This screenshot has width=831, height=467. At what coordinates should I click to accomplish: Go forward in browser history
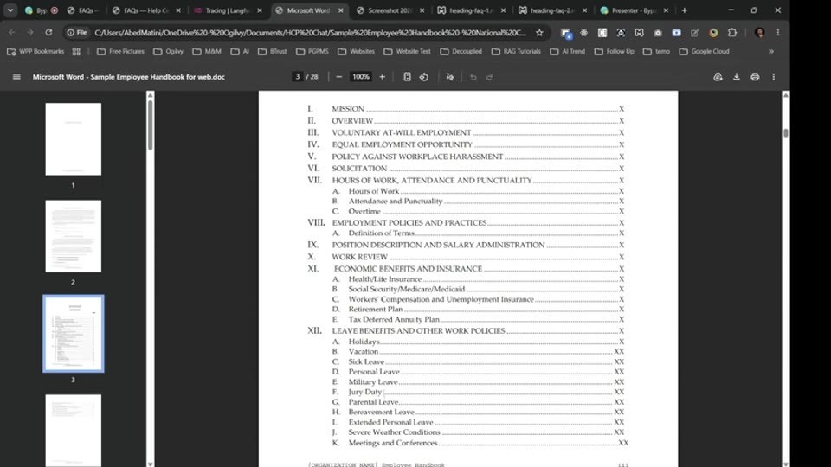(x=30, y=32)
